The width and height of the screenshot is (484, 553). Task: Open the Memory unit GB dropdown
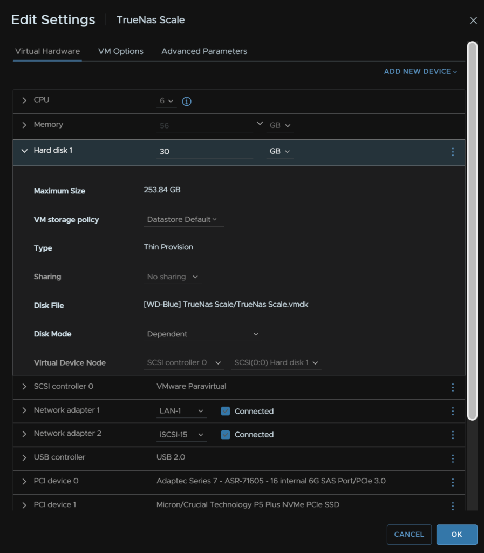point(280,125)
